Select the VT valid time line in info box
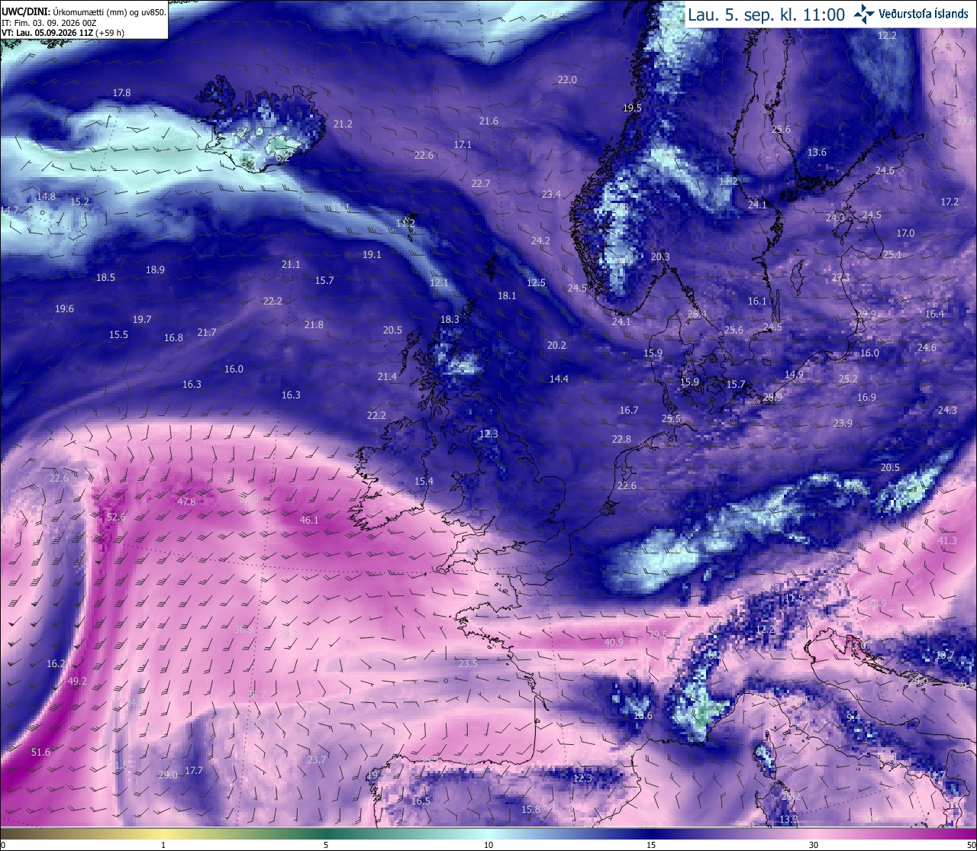Viewport: 977px width, 851px height. click(63, 33)
